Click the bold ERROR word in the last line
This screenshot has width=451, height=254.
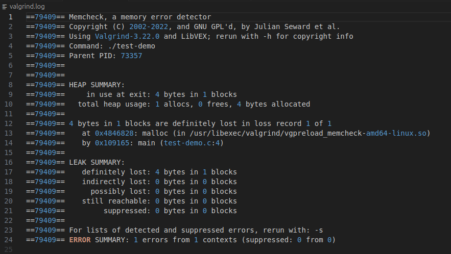(x=82, y=240)
